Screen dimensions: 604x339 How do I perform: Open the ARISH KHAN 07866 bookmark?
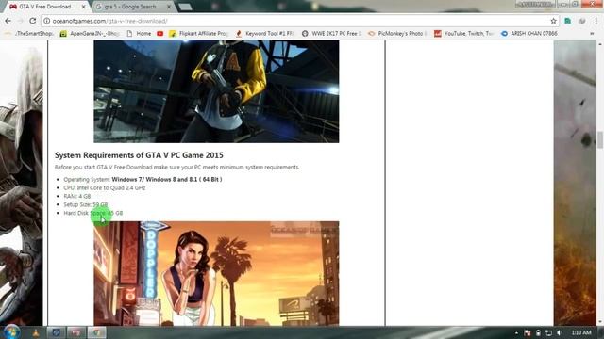click(529, 34)
